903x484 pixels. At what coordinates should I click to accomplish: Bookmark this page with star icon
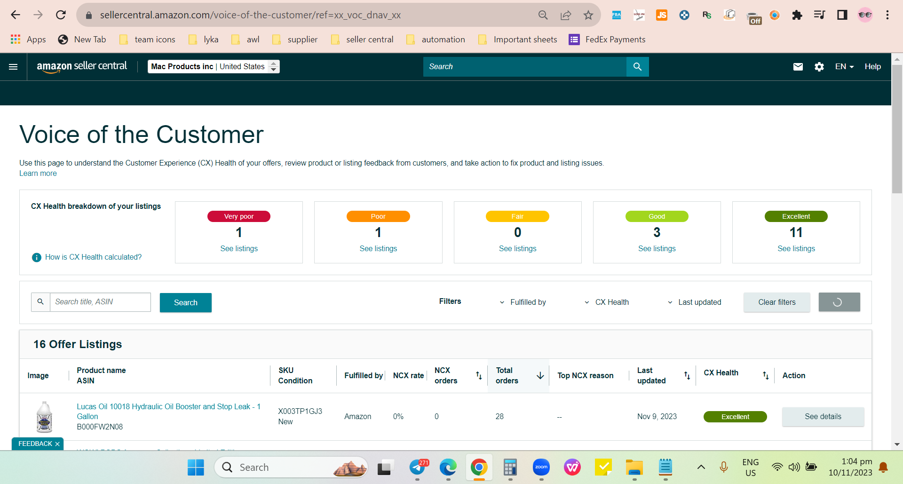(588, 15)
